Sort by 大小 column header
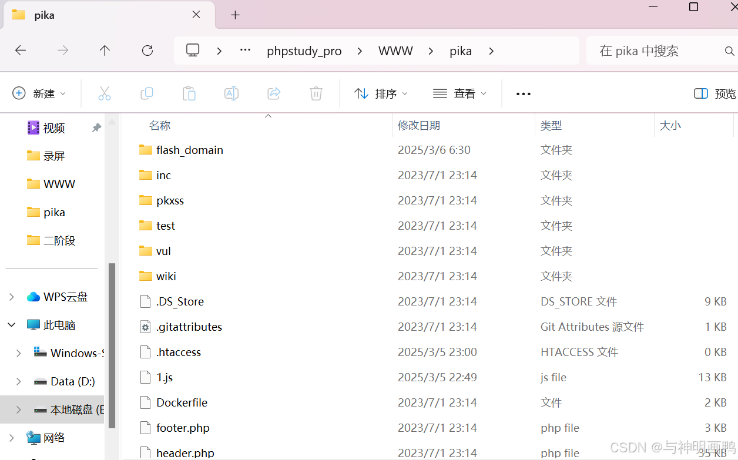This screenshot has width=738, height=460. point(670,125)
